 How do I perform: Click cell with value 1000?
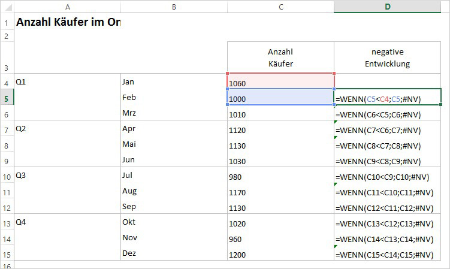[280, 97]
